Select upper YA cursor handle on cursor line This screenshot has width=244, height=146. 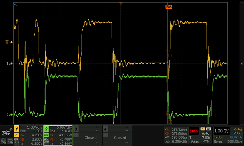point(167,51)
